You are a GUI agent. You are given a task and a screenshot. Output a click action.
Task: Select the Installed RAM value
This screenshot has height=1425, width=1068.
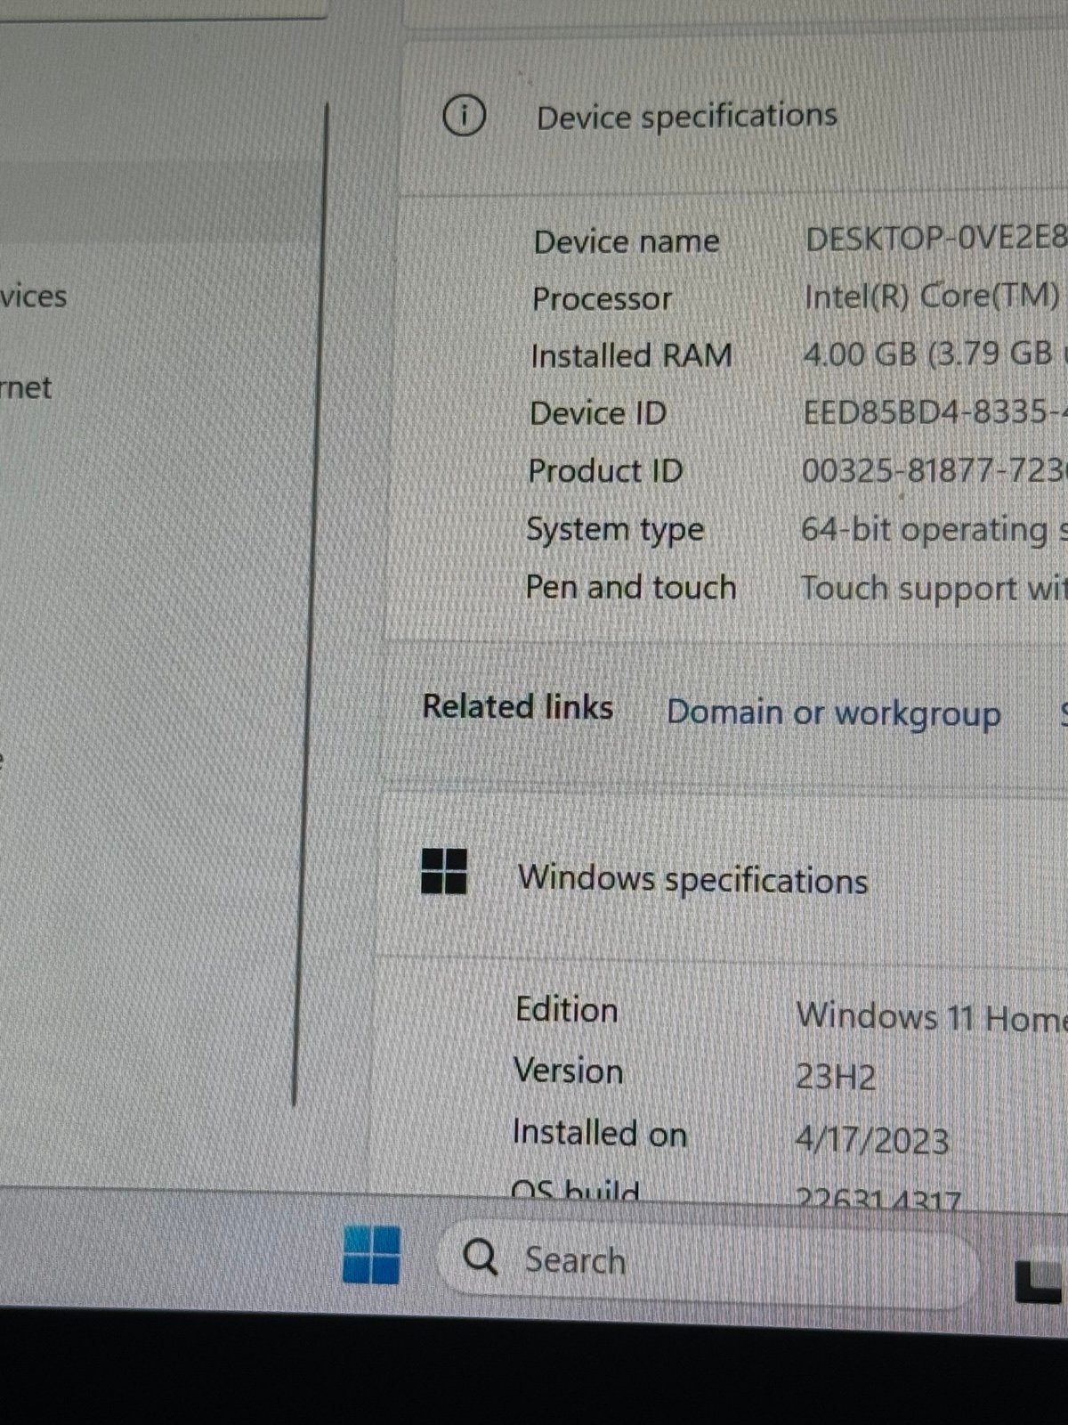(933, 354)
